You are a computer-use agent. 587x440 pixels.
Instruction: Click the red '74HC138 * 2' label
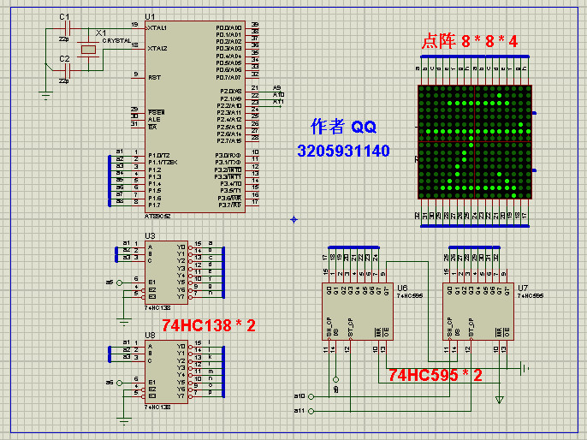[x=209, y=325]
